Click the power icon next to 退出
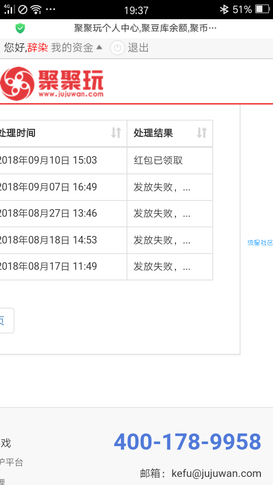 pyautogui.click(x=117, y=48)
